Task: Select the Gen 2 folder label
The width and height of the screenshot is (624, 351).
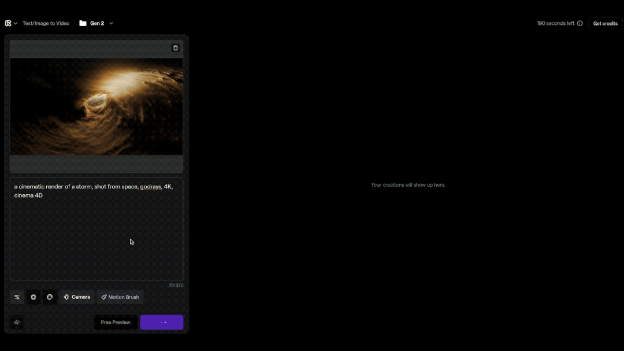Action: [97, 23]
